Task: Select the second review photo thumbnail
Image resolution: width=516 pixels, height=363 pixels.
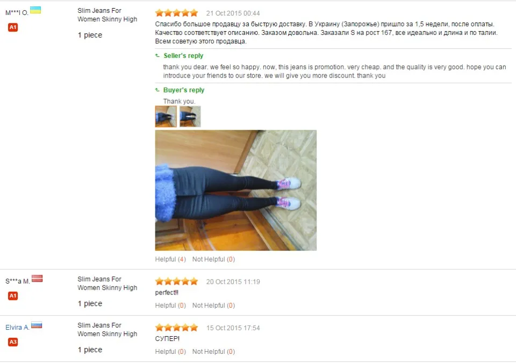Action: [x=190, y=116]
